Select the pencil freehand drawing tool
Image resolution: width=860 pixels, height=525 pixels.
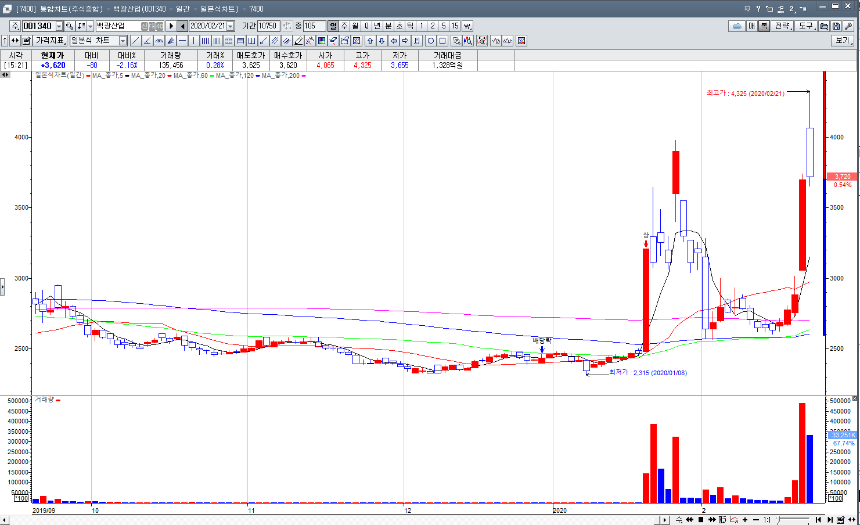tap(298, 41)
